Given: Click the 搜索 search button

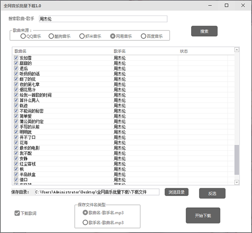Looking at the screenshot, I should click(x=204, y=32).
